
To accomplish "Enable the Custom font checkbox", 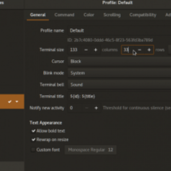I will (33, 150).
